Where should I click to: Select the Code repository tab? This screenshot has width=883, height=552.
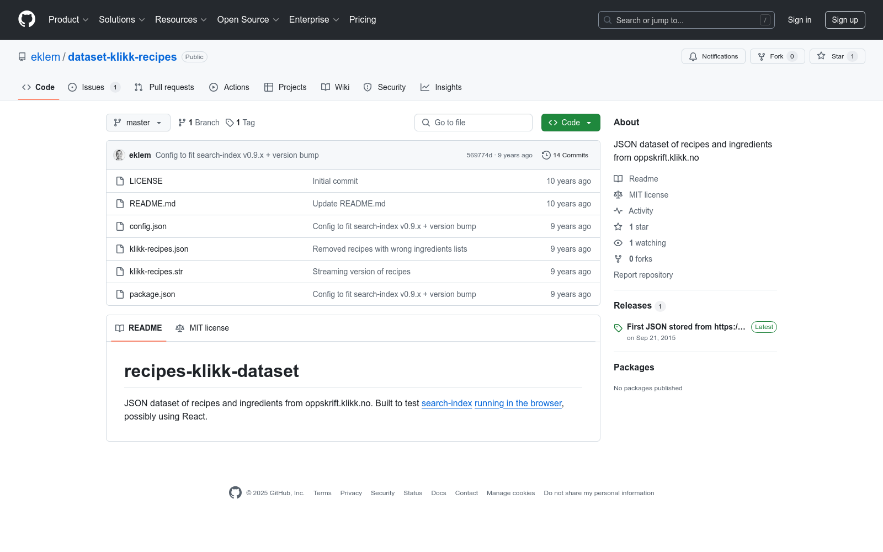tap(39, 87)
